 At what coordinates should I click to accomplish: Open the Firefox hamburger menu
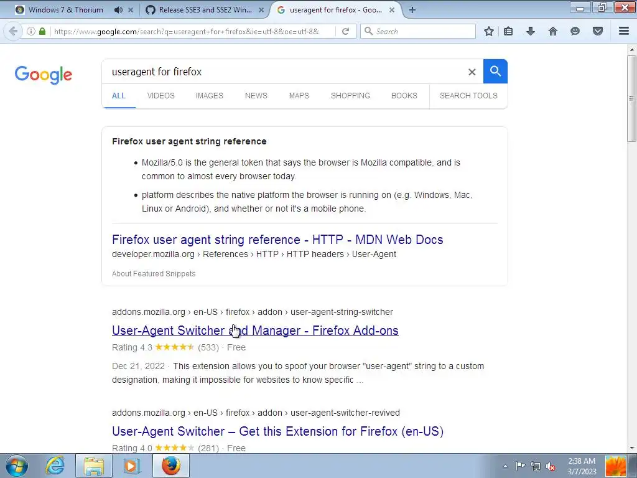[624, 31]
